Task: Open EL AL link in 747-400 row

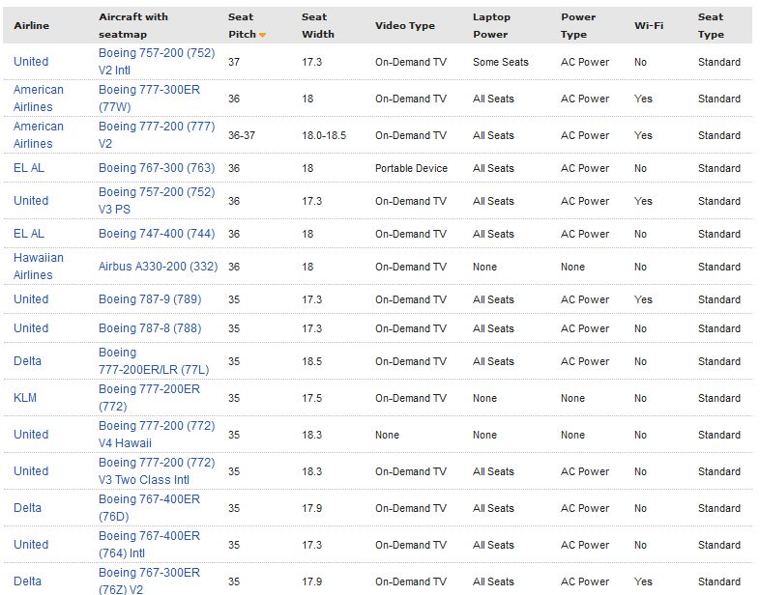Action: click(x=29, y=234)
